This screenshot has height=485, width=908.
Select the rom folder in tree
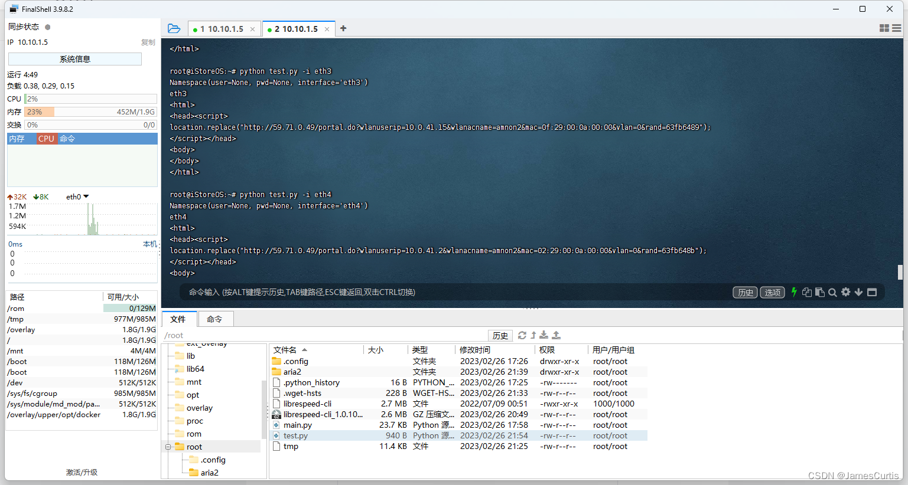click(x=194, y=434)
